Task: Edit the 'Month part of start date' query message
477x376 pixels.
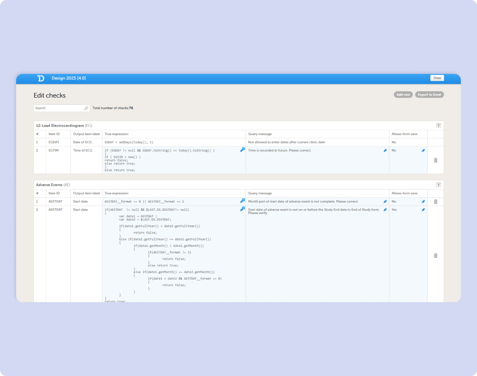Action: (x=385, y=202)
